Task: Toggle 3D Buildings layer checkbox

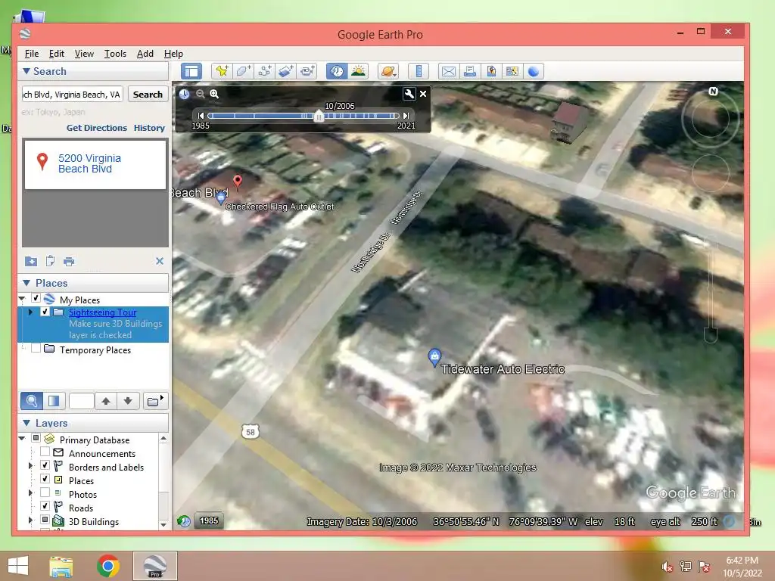Action: tap(45, 520)
